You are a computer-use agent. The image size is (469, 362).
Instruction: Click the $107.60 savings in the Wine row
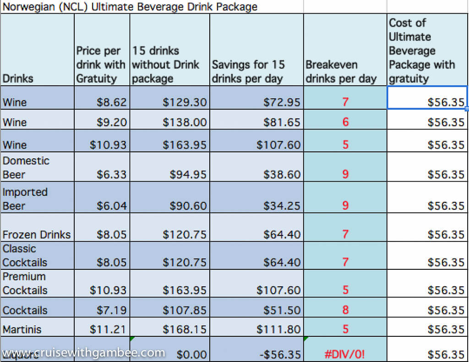click(256, 140)
